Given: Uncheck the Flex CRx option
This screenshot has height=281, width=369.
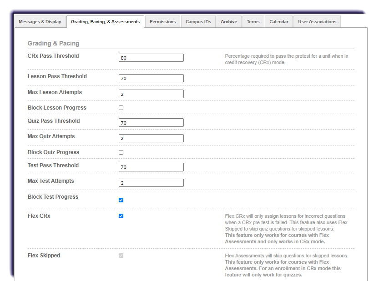Looking at the screenshot, I should pyautogui.click(x=121, y=216).
